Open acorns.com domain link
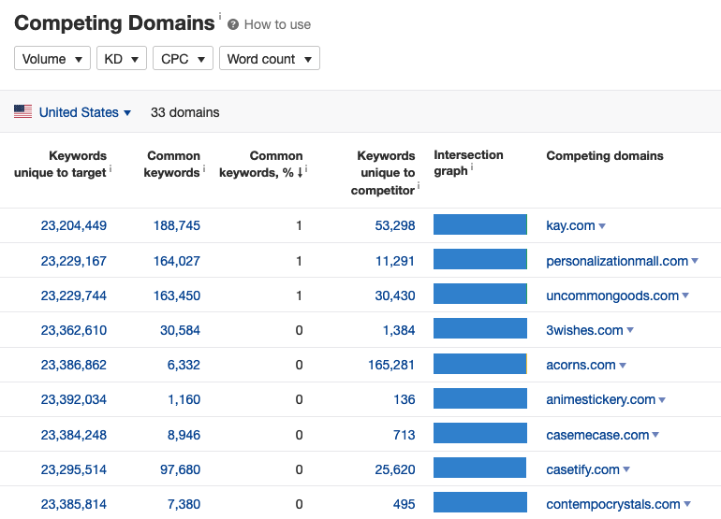The width and height of the screenshot is (721, 519). [581, 365]
